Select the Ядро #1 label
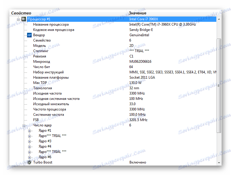This screenshot has width=231, height=175. (x=45, y=131)
